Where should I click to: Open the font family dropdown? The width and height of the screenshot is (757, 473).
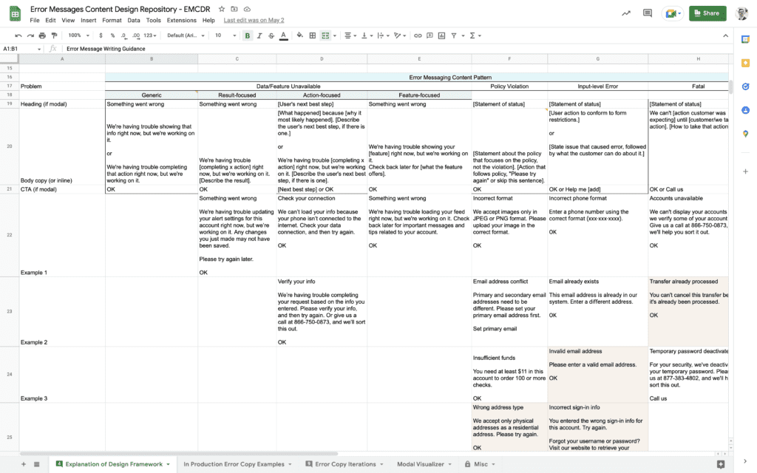click(185, 35)
